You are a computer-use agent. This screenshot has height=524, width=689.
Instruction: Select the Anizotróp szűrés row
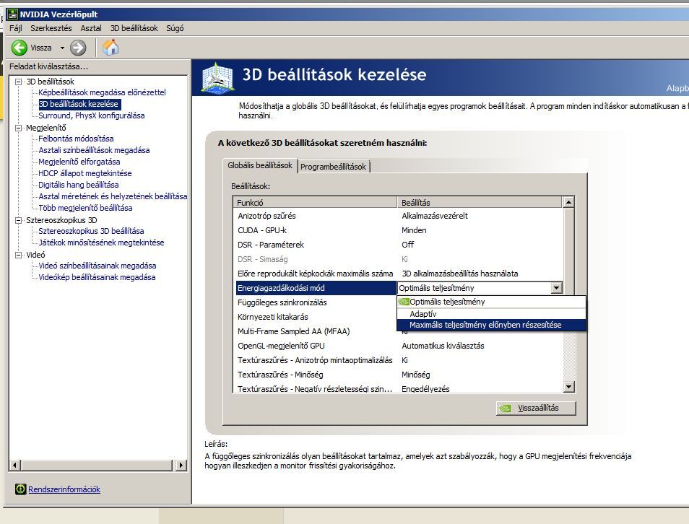(399, 216)
